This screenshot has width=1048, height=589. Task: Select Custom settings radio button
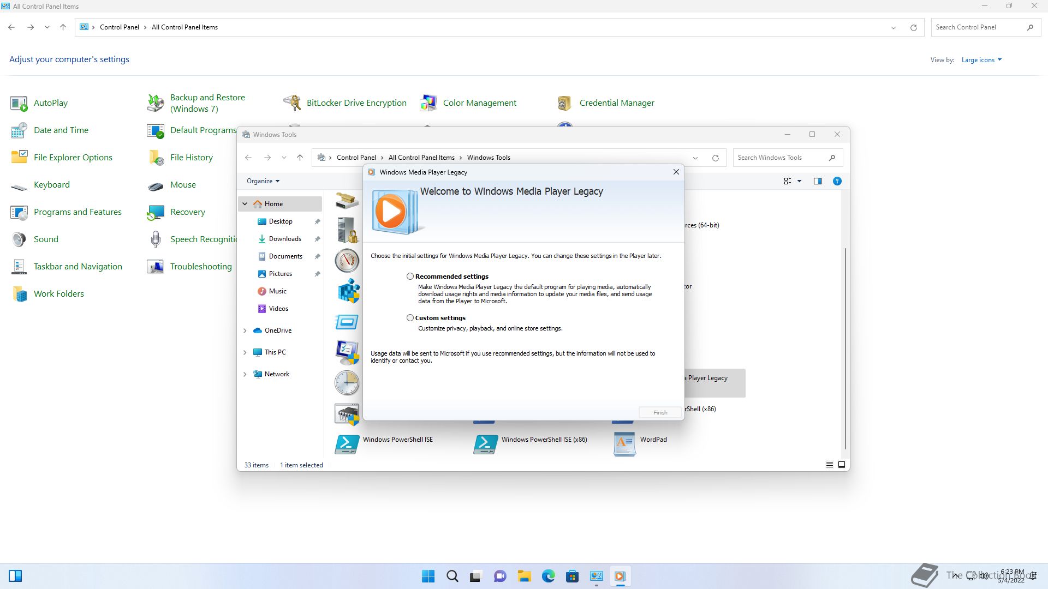pos(410,318)
